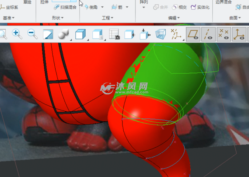Screen dimensions: 249x177
Task: Open the Saved Orientations dropdown arrow
Action: 105,40
